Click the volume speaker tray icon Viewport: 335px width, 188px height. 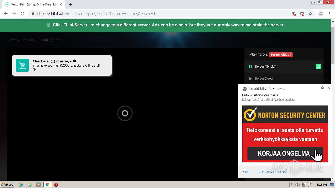click(x=298, y=185)
